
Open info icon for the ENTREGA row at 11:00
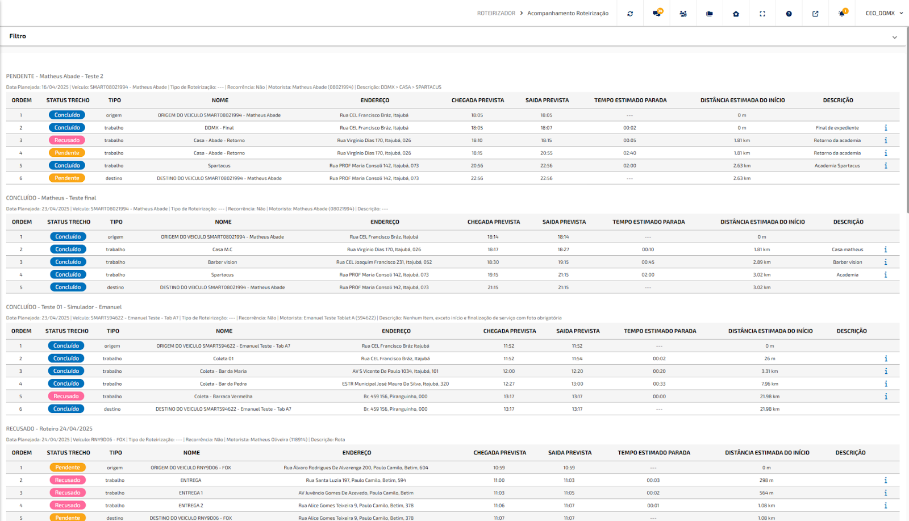pyautogui.click(x=886, y=480)
